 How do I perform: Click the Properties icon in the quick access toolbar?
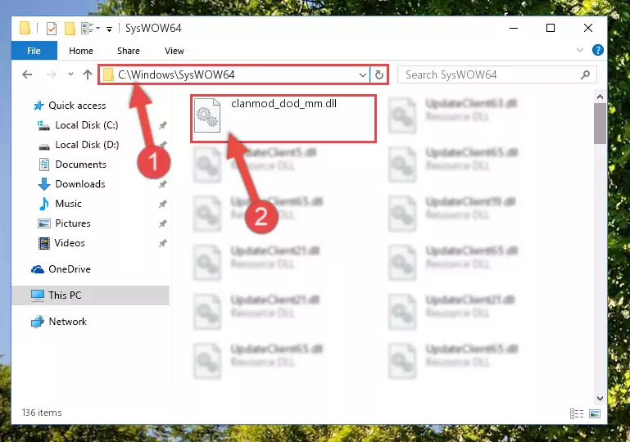(52, 29)
